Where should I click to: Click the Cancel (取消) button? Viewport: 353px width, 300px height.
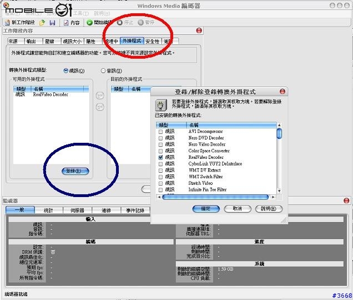(238, 209)
